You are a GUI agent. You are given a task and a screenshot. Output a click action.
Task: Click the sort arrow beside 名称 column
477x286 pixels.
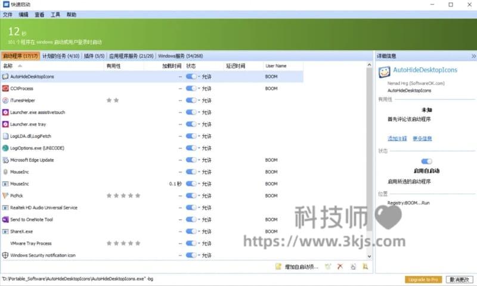pyautogui.click(x=20, y=66)
